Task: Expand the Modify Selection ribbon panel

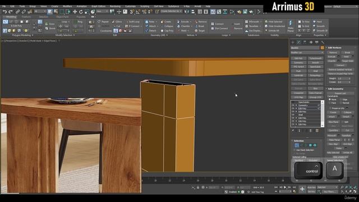Action: point(65,35)
